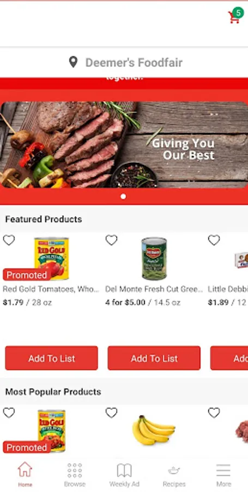This screenshot has height=492, width=248.
Task: Tap the location pin icon
Action: [73, 62]
